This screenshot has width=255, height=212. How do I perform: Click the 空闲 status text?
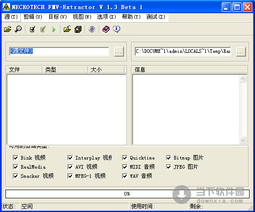click(27, 207)
